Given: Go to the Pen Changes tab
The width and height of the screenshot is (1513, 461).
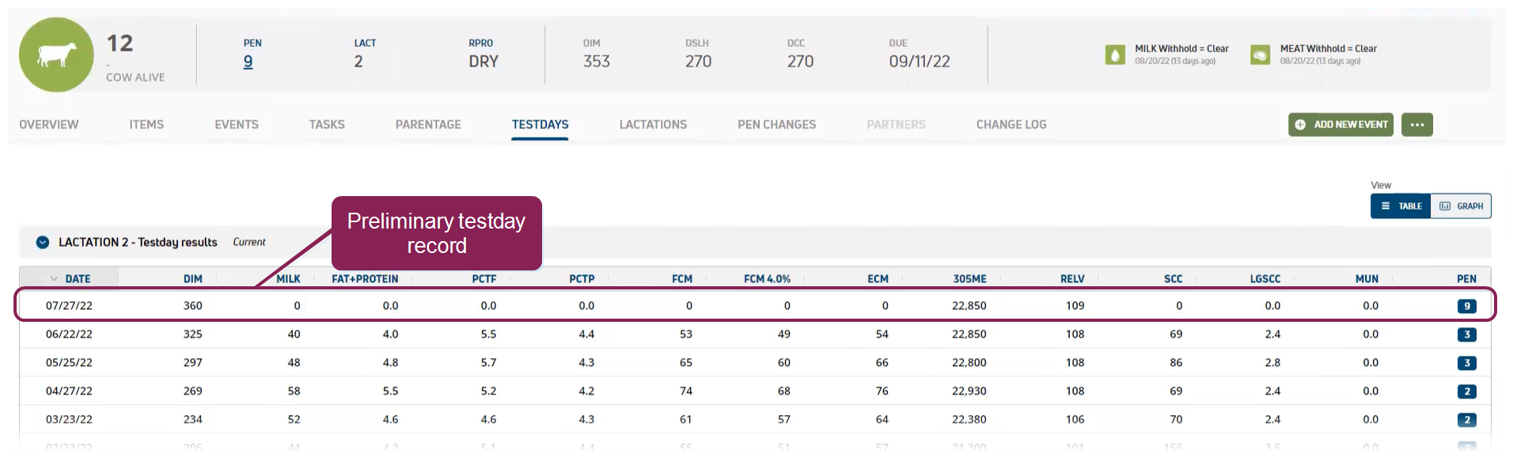Looking at the screenshot, I should coord(776,125).
